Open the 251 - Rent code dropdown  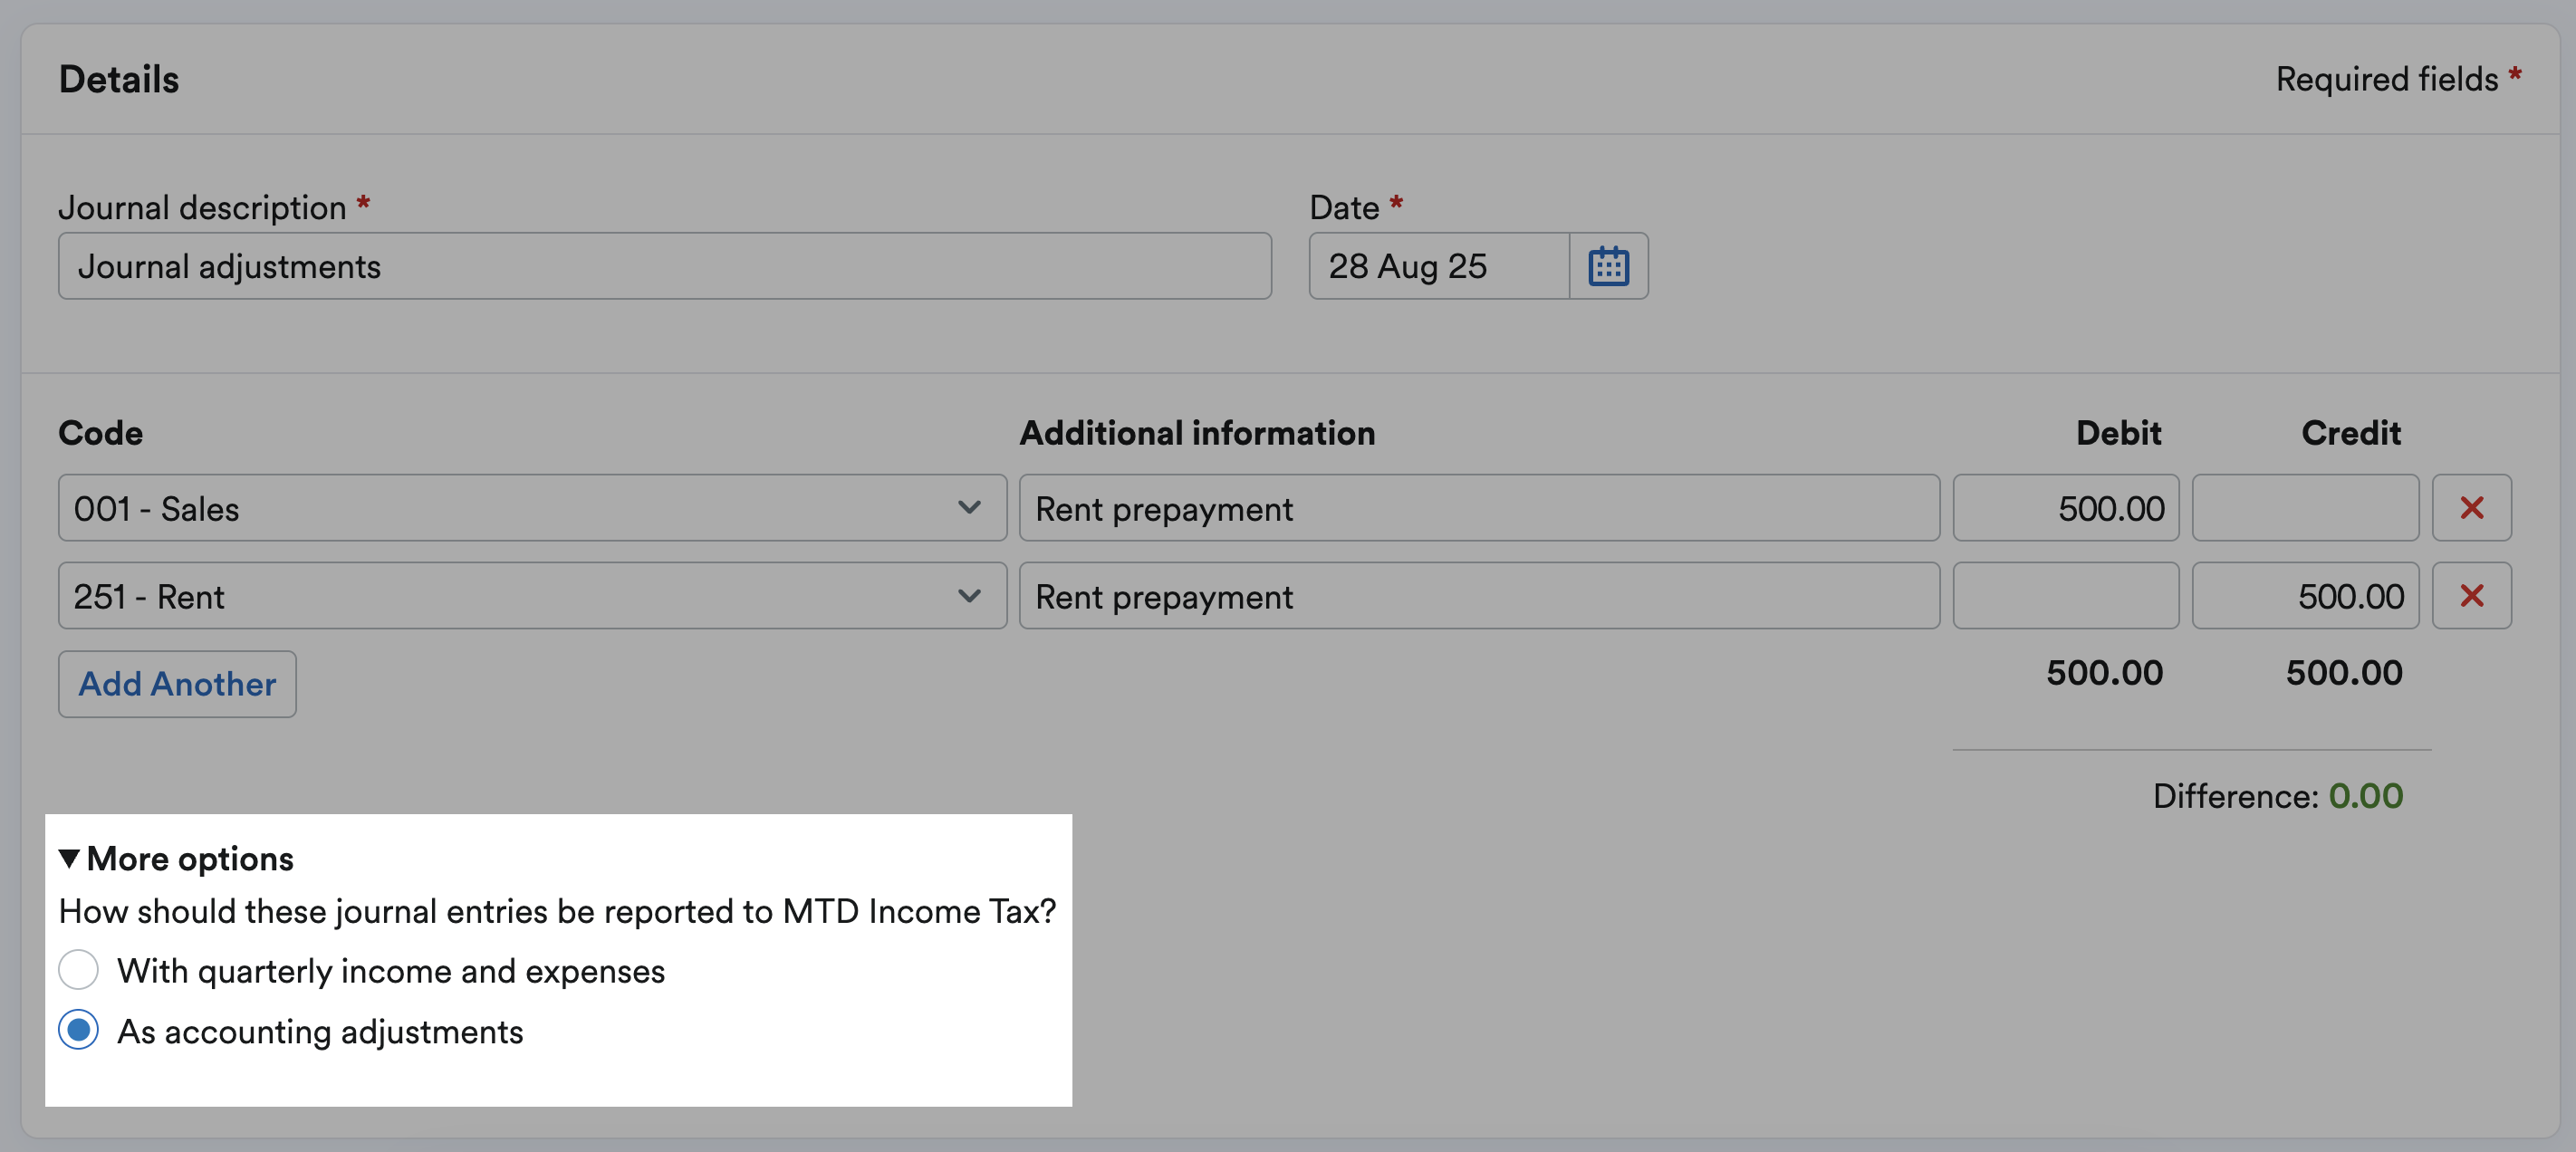tap(532, 596)
